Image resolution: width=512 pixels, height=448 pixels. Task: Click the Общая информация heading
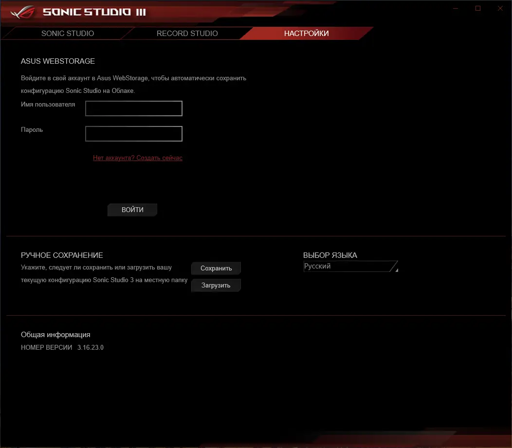pos(55,335)
